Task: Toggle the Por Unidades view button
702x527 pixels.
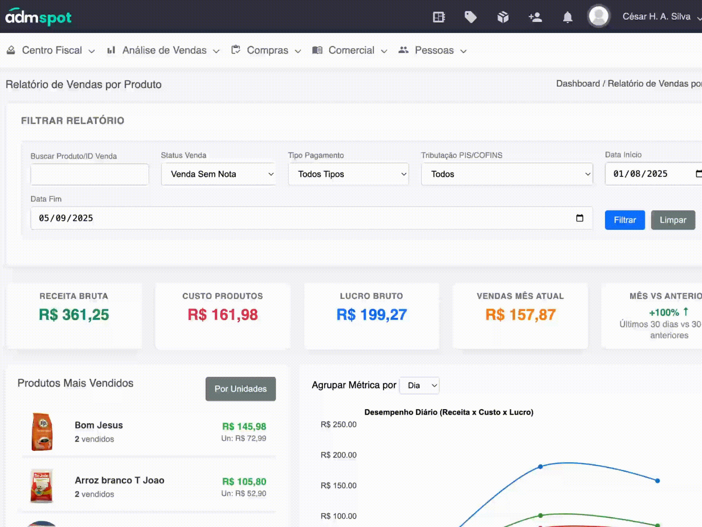Action: pyautogui.click(x=240, y=389)
